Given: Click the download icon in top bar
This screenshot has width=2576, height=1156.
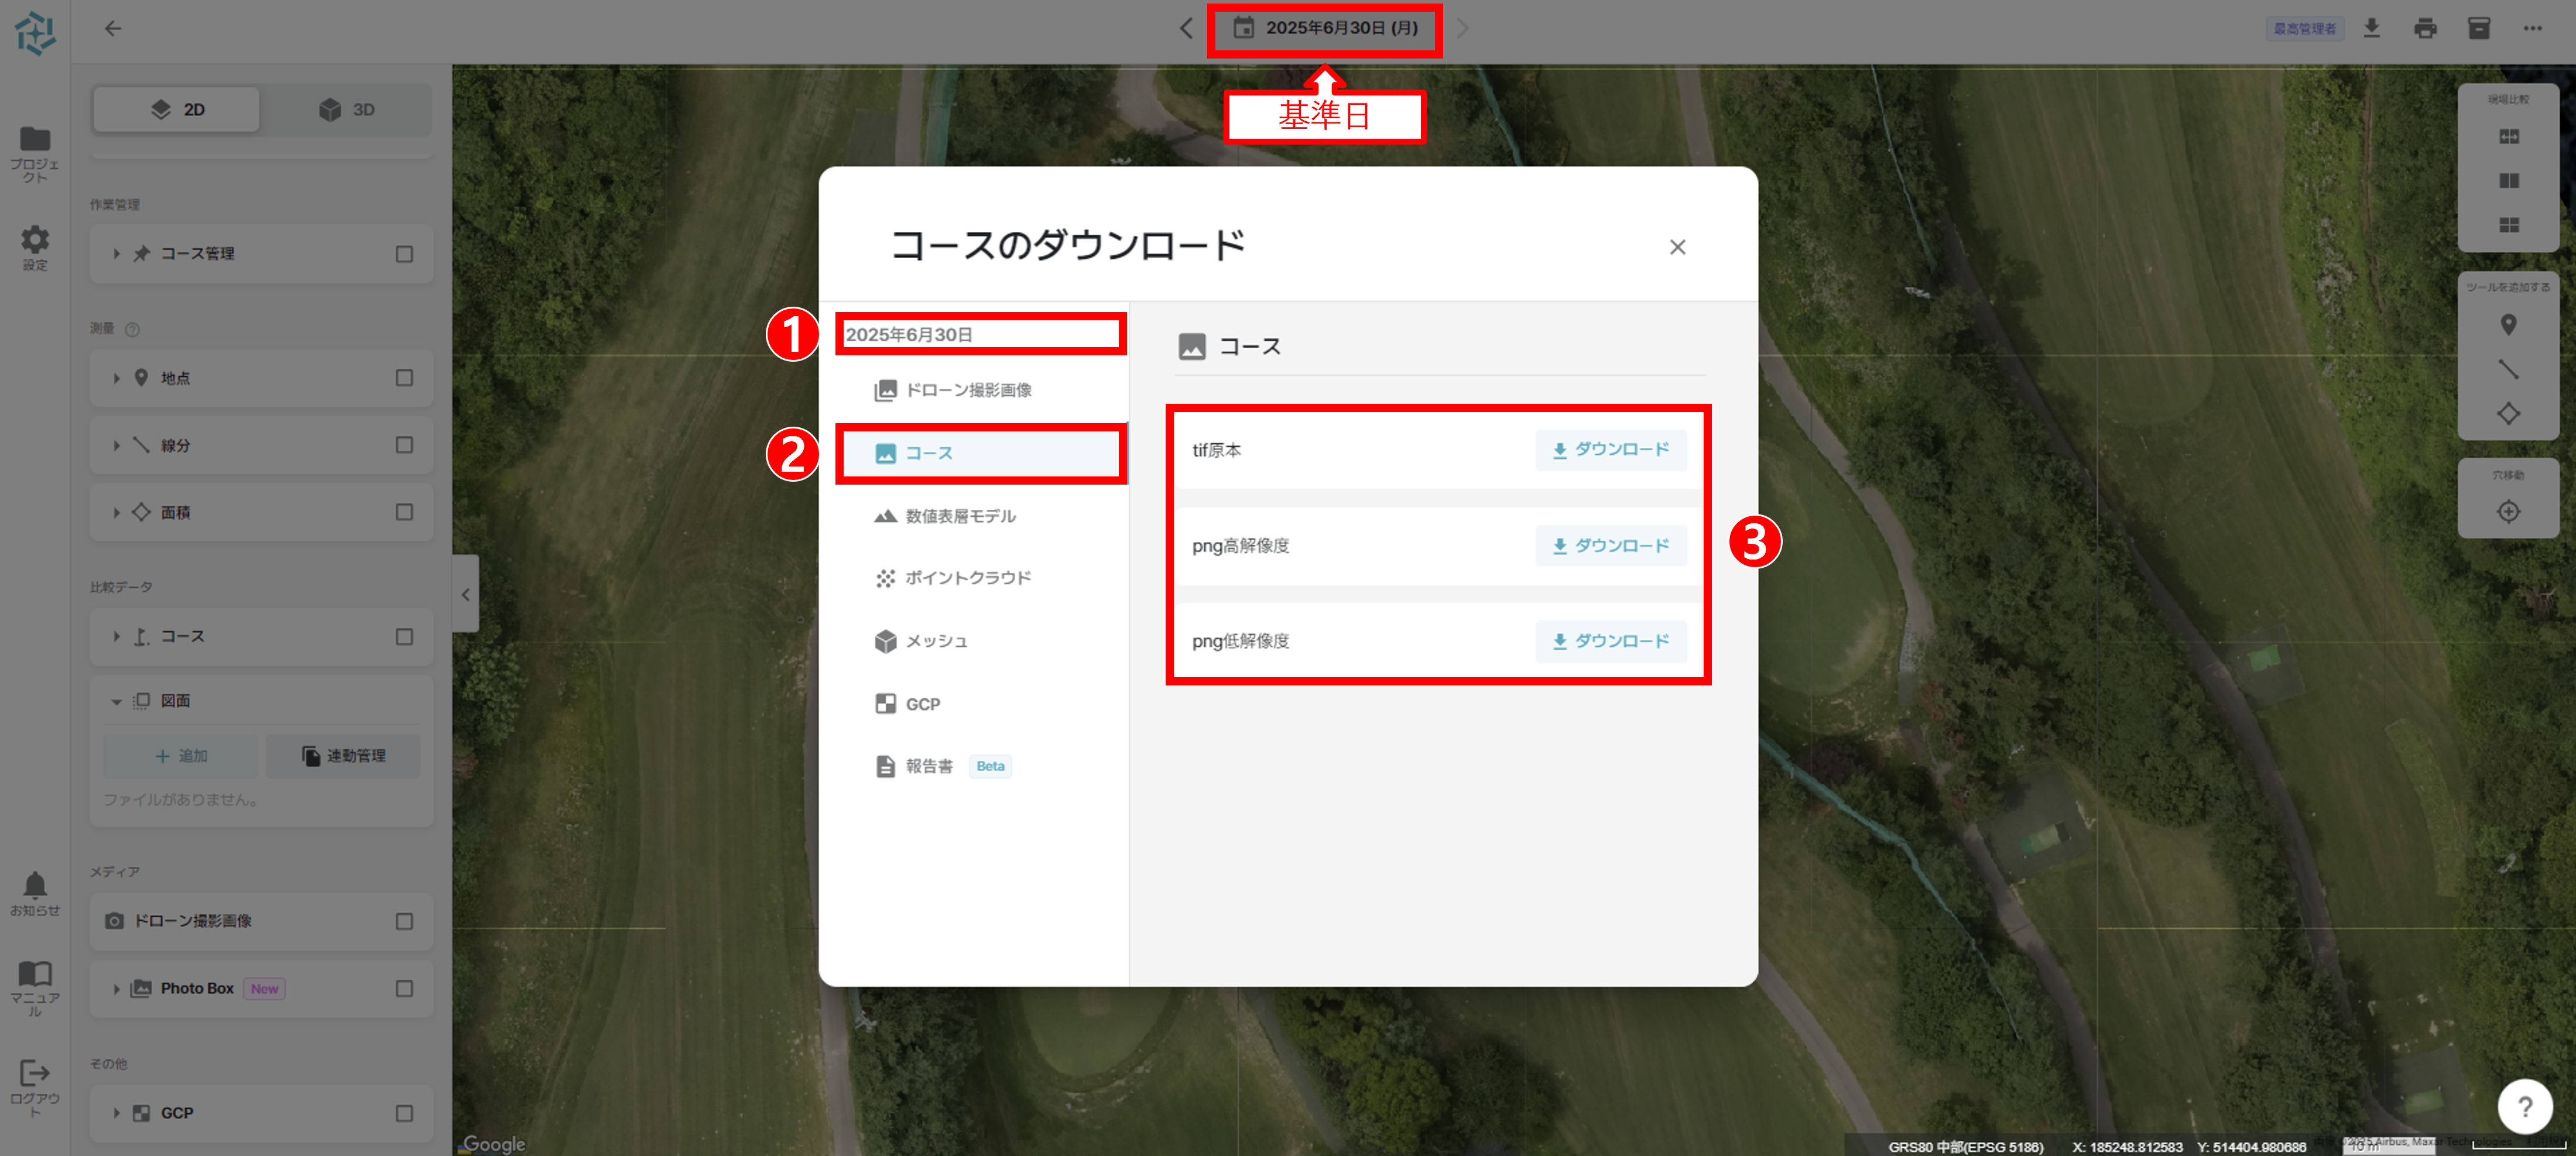Looking at the screenshot, I should click(2371, 29).
